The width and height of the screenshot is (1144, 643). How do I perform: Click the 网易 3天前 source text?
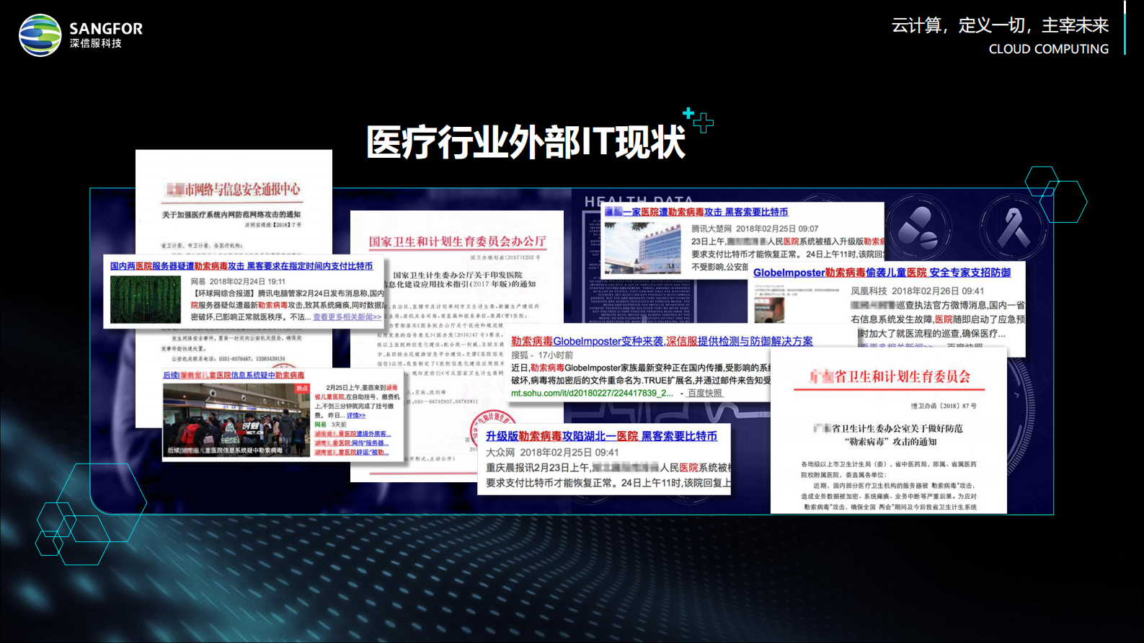[x=331, y=425]
